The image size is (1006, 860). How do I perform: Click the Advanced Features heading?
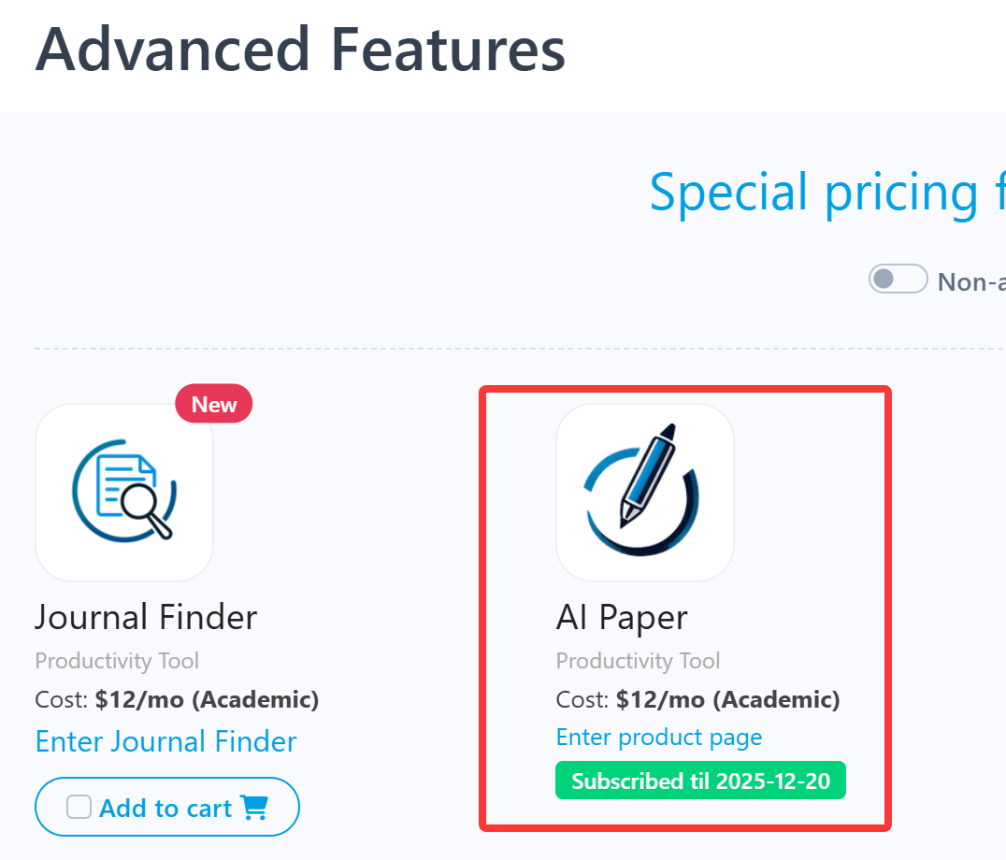[x=300, y=50]
